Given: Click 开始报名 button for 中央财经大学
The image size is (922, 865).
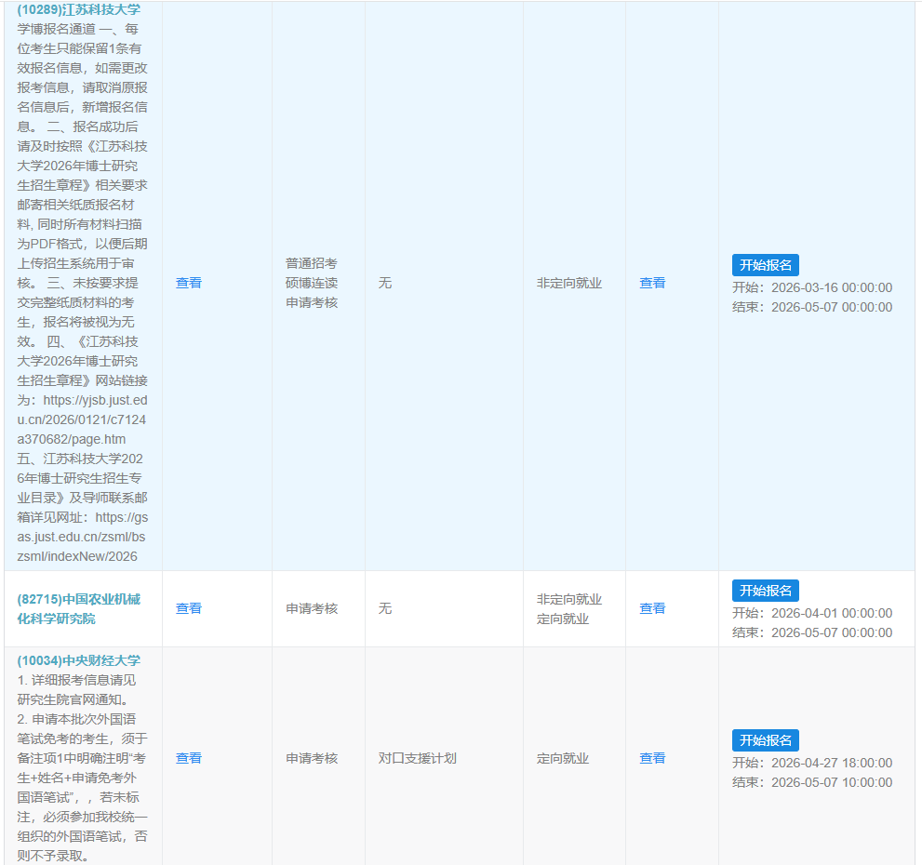Looking at the screenshot, I should (x=765, y=740).
